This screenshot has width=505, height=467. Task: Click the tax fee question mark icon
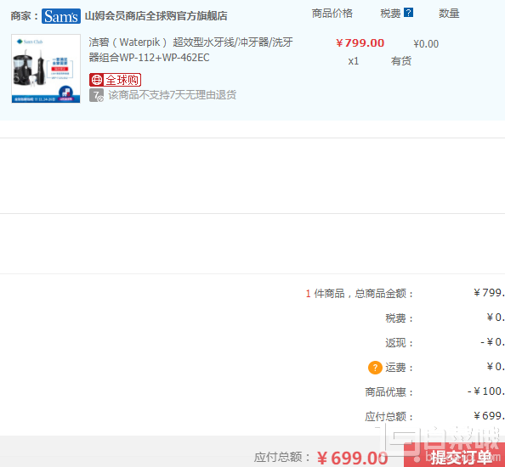408,13
